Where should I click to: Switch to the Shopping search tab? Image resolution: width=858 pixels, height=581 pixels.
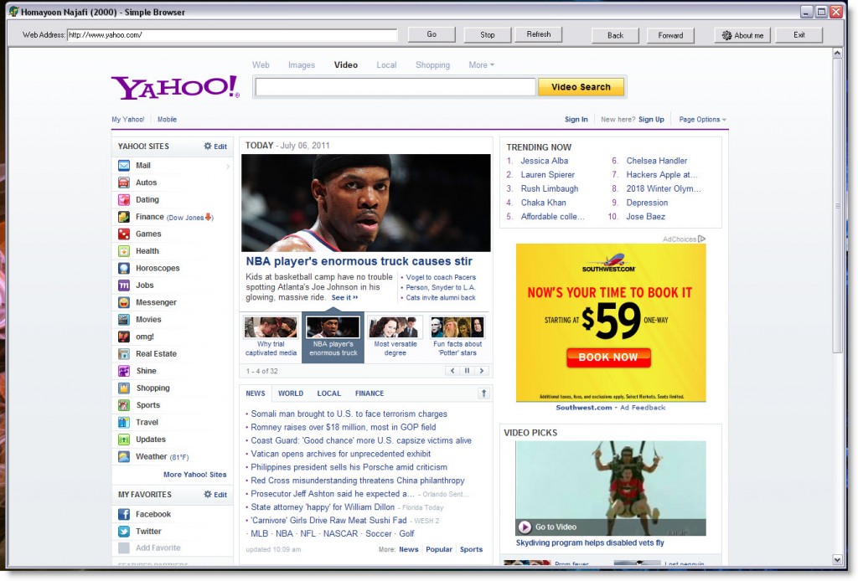[432, 65]
